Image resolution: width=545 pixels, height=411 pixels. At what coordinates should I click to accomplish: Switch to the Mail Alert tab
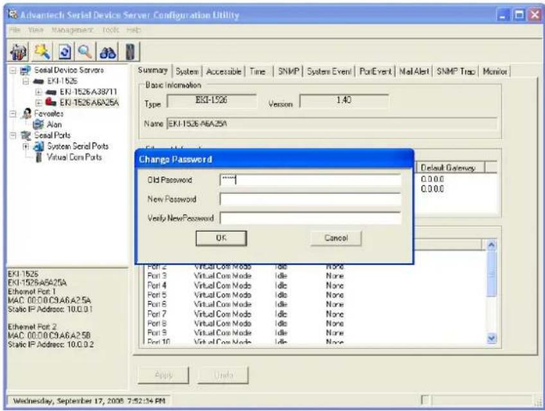(414, 71)
